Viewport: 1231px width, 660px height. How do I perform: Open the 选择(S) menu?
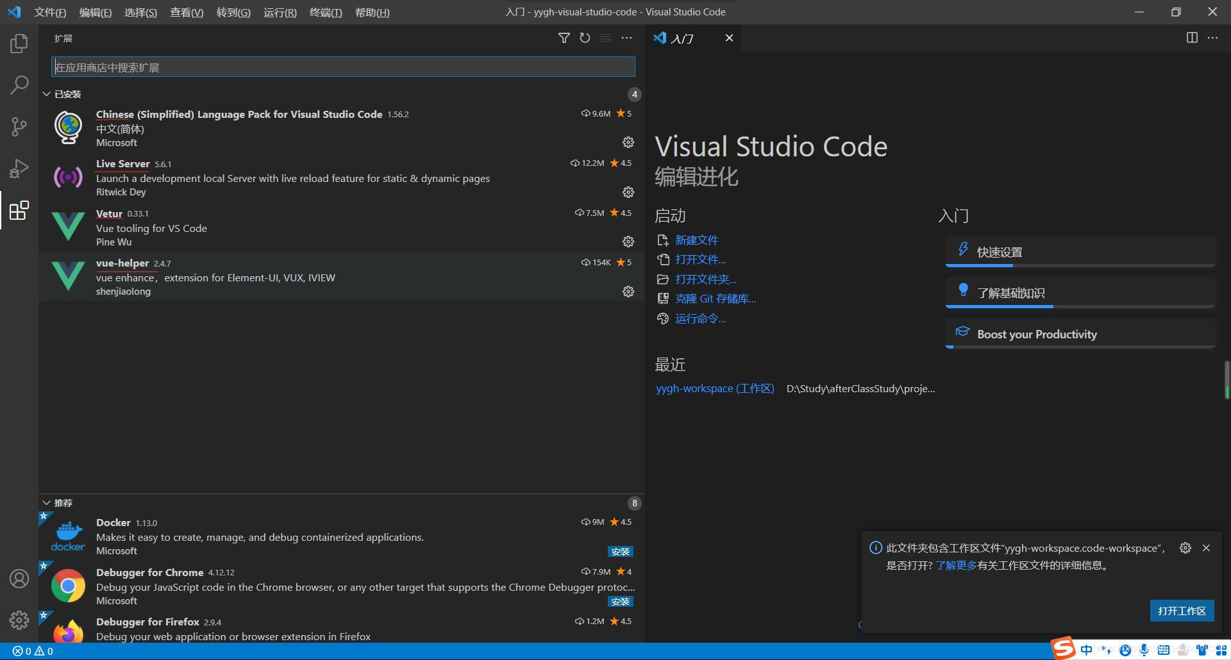click(x=140, y=12)
